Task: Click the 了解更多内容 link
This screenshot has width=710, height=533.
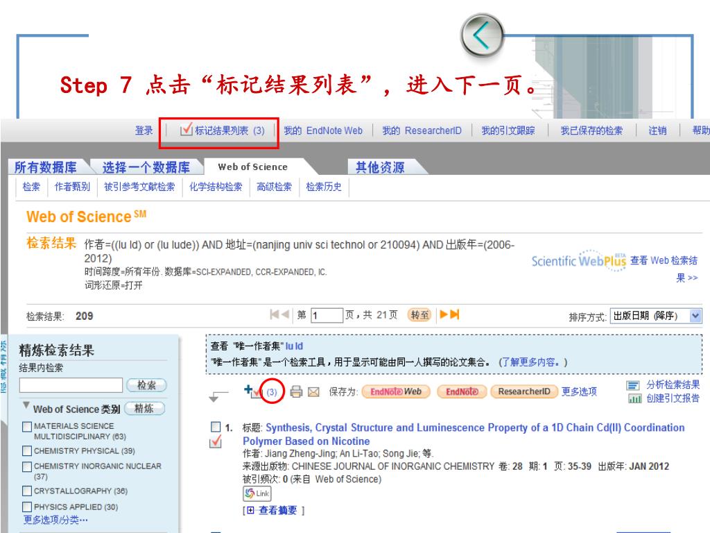Action: 532,362
